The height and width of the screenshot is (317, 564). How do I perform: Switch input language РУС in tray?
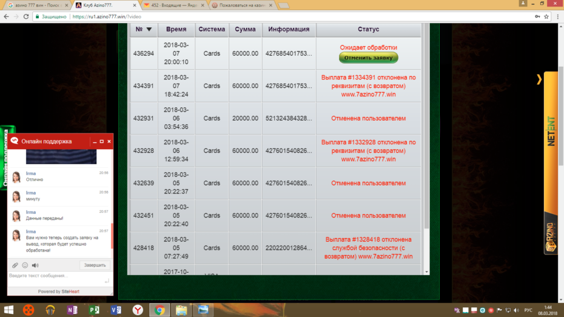[528, 310]
